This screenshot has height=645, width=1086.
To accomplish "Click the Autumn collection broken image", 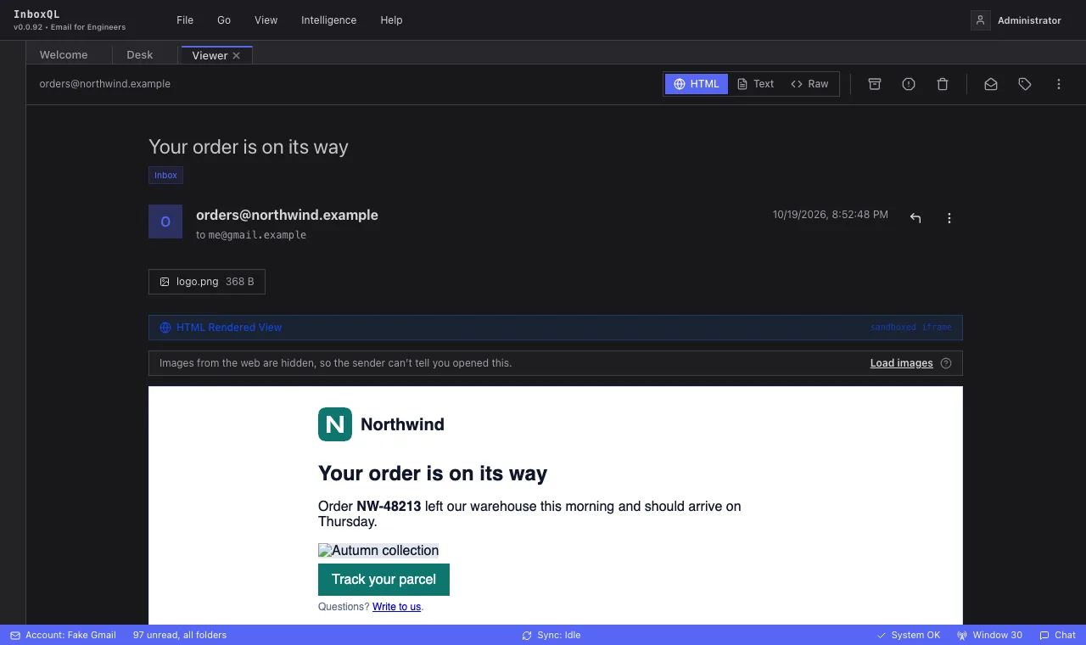I will (378, 551).
